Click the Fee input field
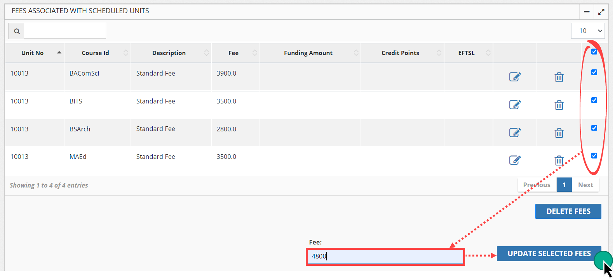The height and width of the screenshot is (279, 615). click(x=385, y=257)
